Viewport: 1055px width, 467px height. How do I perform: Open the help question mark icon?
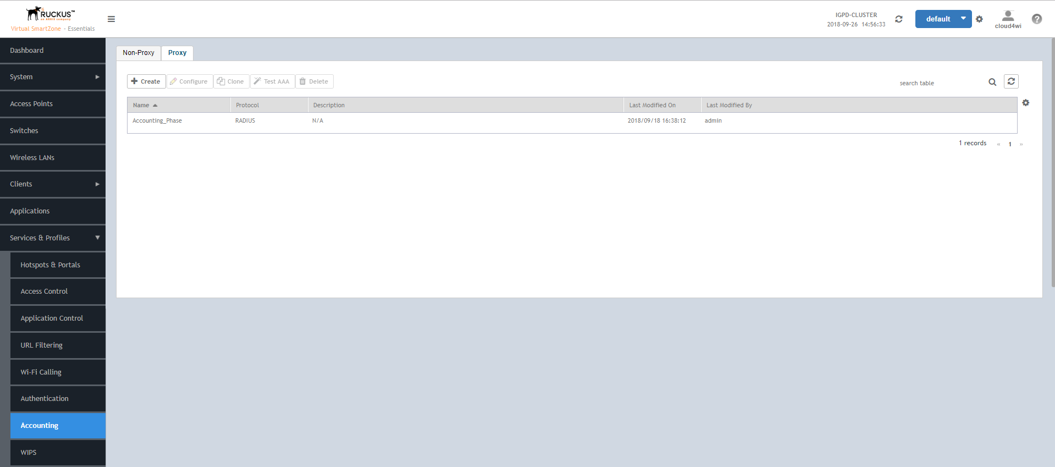(1037, 19)
